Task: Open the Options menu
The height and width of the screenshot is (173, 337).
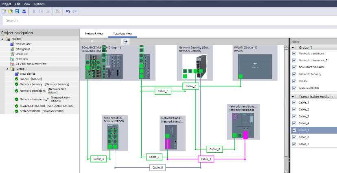Action: click(39, 4)
